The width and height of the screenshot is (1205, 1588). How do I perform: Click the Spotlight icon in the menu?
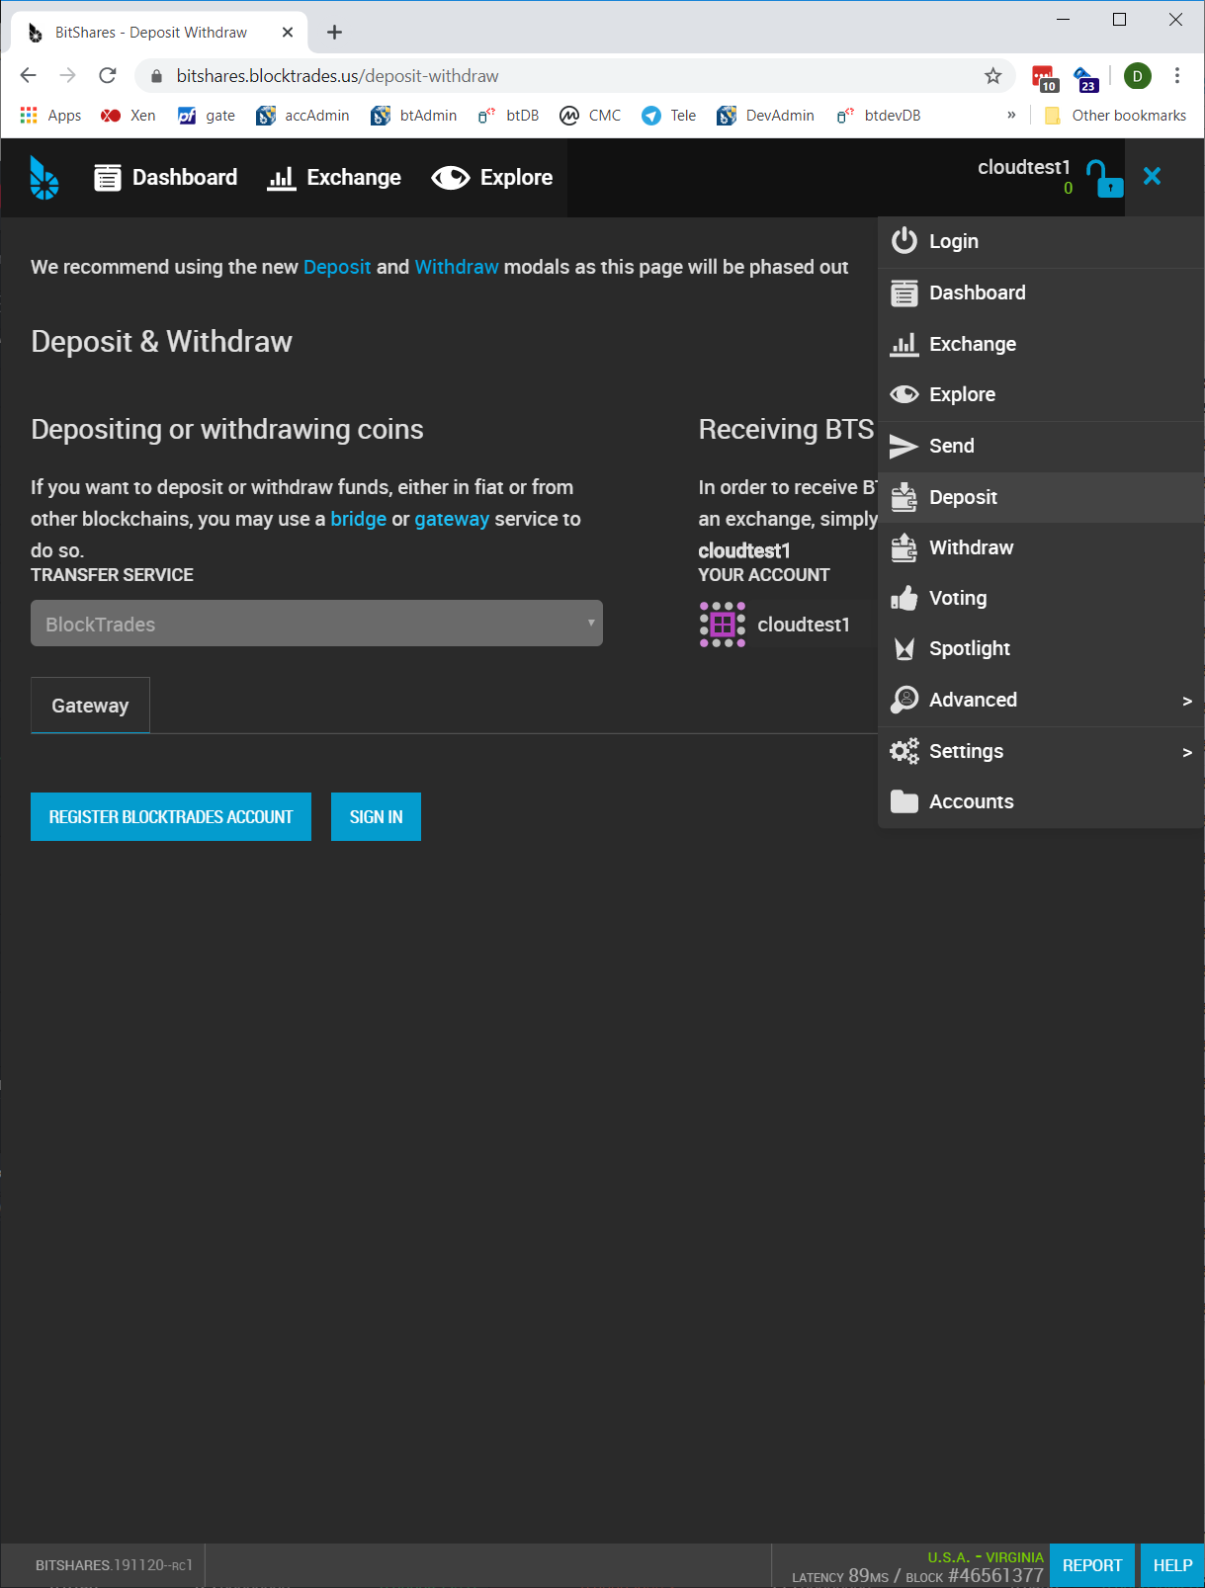904,648
